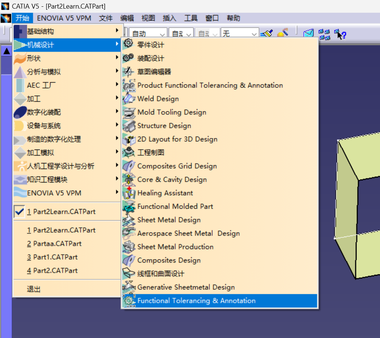Image resolution: width=380 pixels, height=338 pixels.
Task: Open Sheet Metal Production icon
Action: tap(128, 247)
